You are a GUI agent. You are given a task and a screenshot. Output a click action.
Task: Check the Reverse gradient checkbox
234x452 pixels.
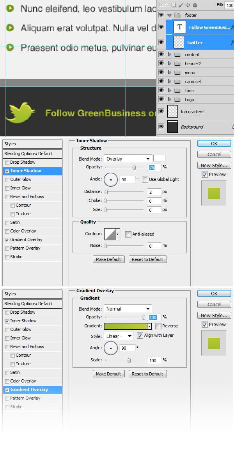pyautogui.click(x=158, y=326)
